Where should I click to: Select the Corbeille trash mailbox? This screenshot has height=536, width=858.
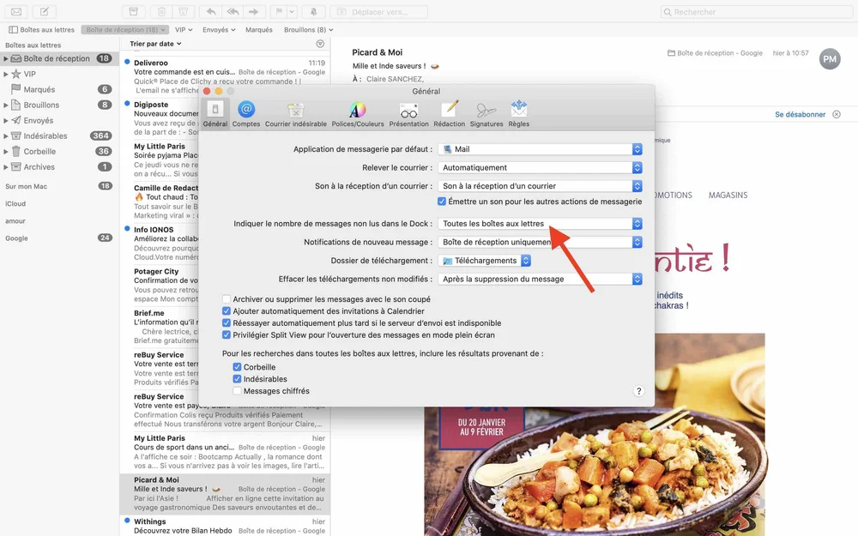coord(59,152)
